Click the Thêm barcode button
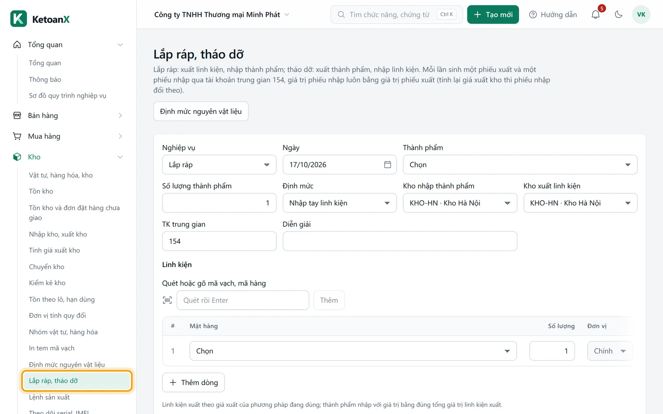 click(329, 300)
